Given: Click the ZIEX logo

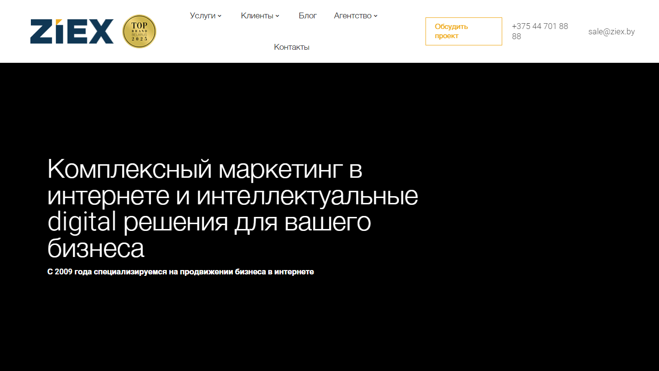Looking at the screenshot, I should click(x=72, y=31).
